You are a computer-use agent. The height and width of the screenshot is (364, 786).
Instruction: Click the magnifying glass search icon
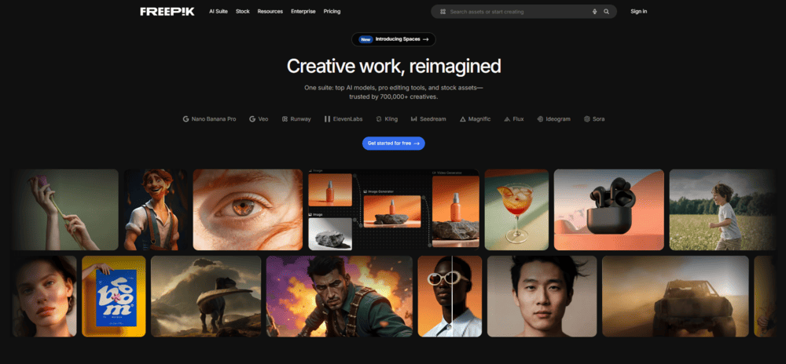[x=606, y=12]
